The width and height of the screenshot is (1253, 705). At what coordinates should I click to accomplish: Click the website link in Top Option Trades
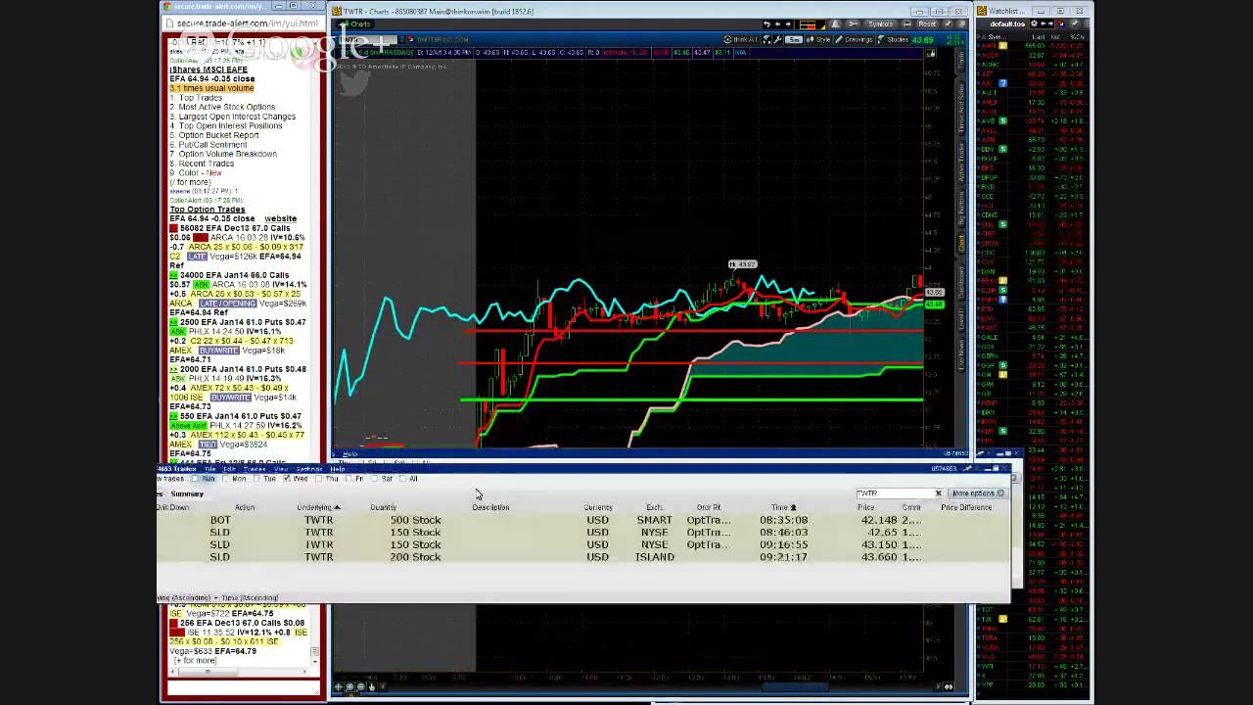[x=280, y=218]
